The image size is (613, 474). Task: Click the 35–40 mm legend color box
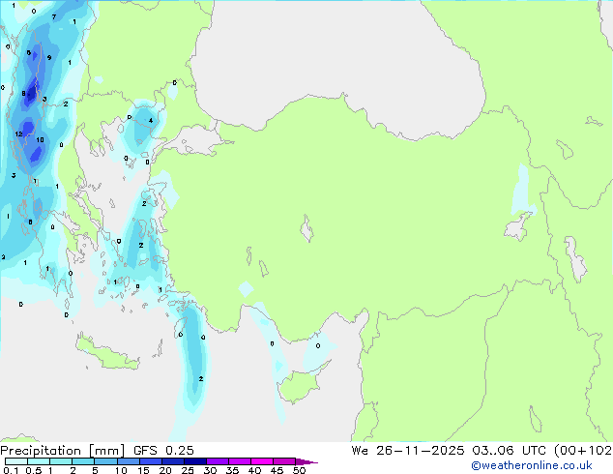(239, 461)
